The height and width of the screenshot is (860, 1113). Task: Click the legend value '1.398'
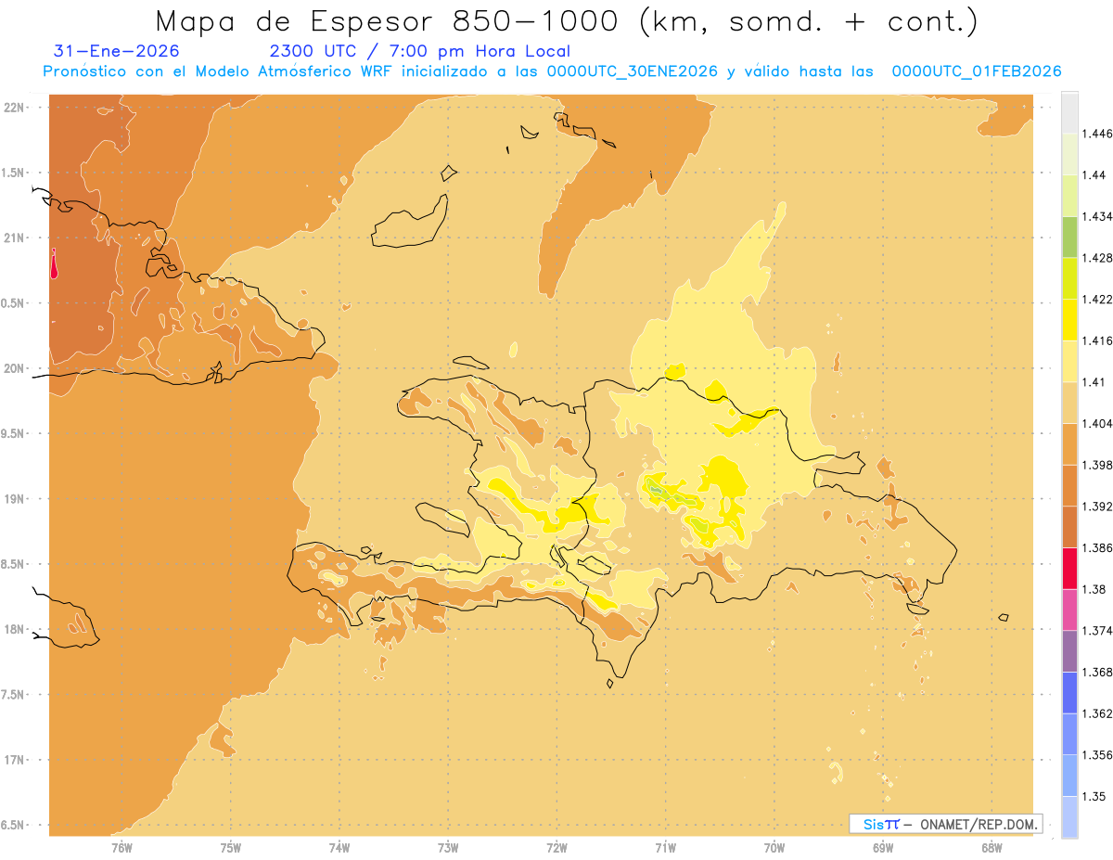pos(1099,465)
